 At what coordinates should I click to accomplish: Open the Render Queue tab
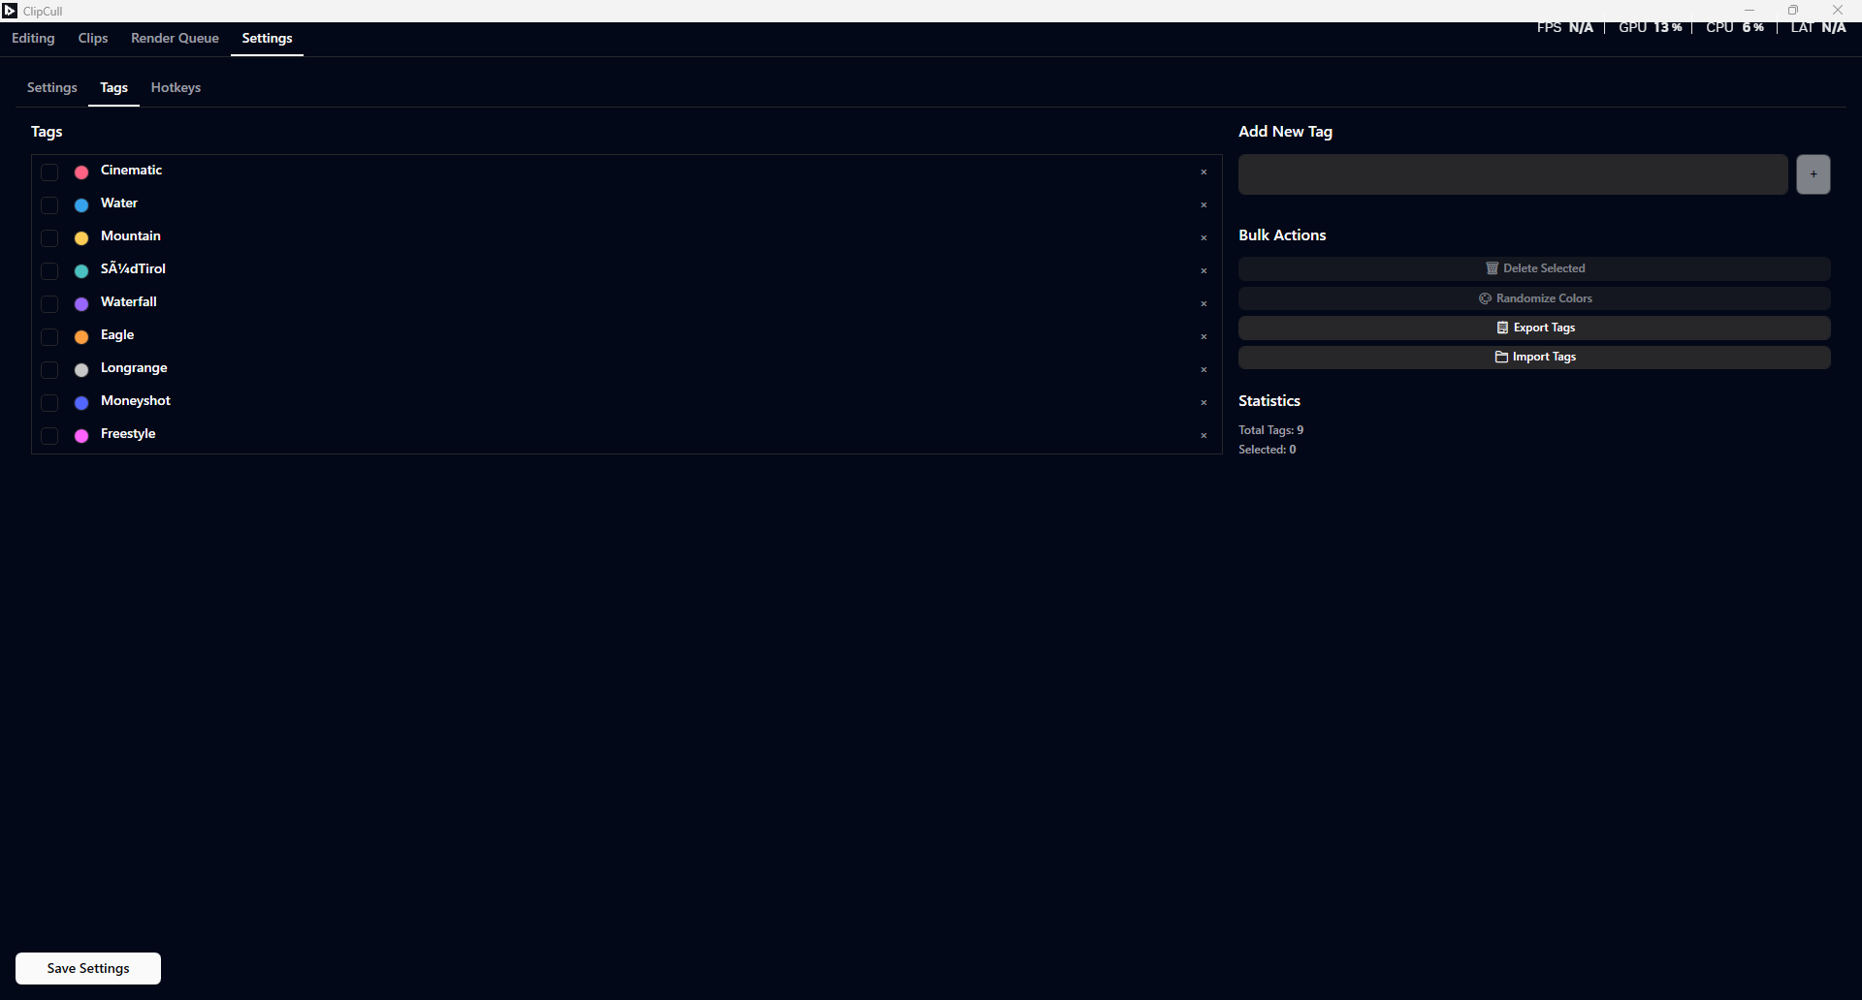(x=175, y=38)
